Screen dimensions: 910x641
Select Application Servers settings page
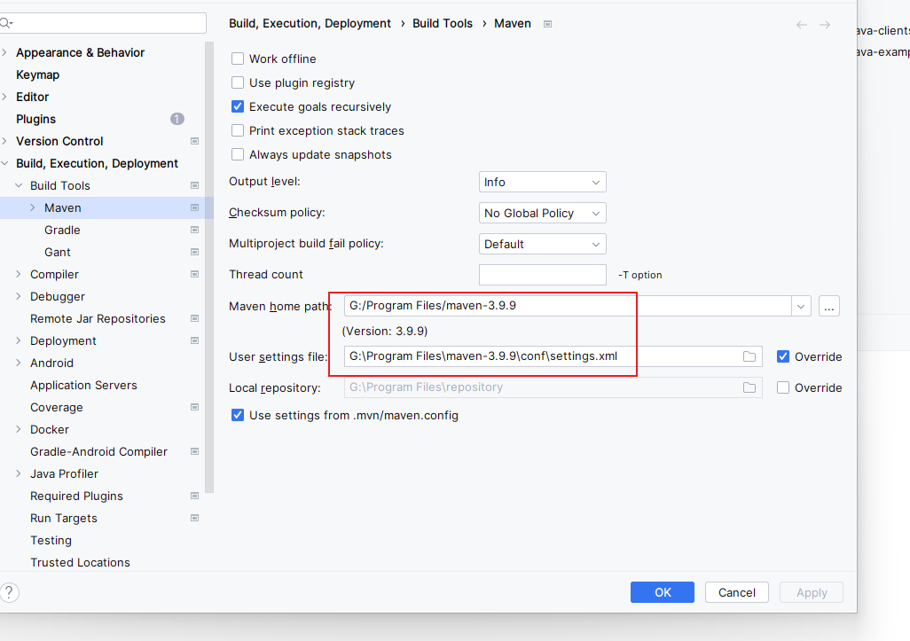pos(83,385)
